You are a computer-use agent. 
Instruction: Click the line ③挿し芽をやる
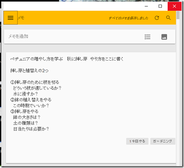[x=24, y=111]
